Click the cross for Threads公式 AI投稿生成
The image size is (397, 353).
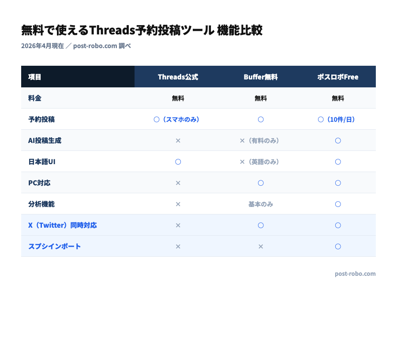(178, 141)
